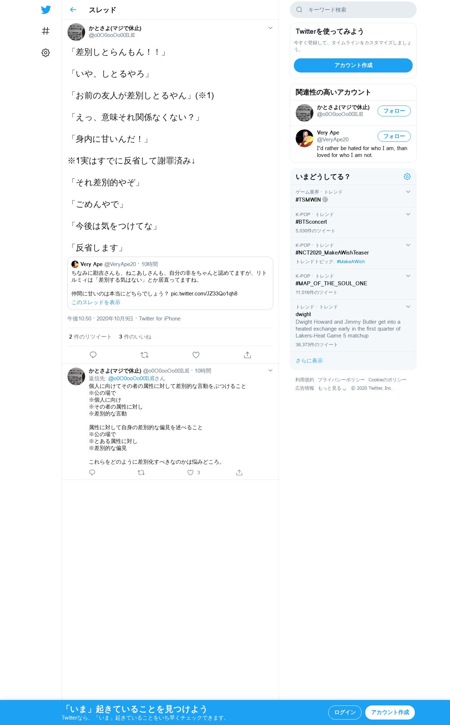Open the hashtag Explore icon
The height and width of the screenshot is (725, 450).
(x=46, y=31)
